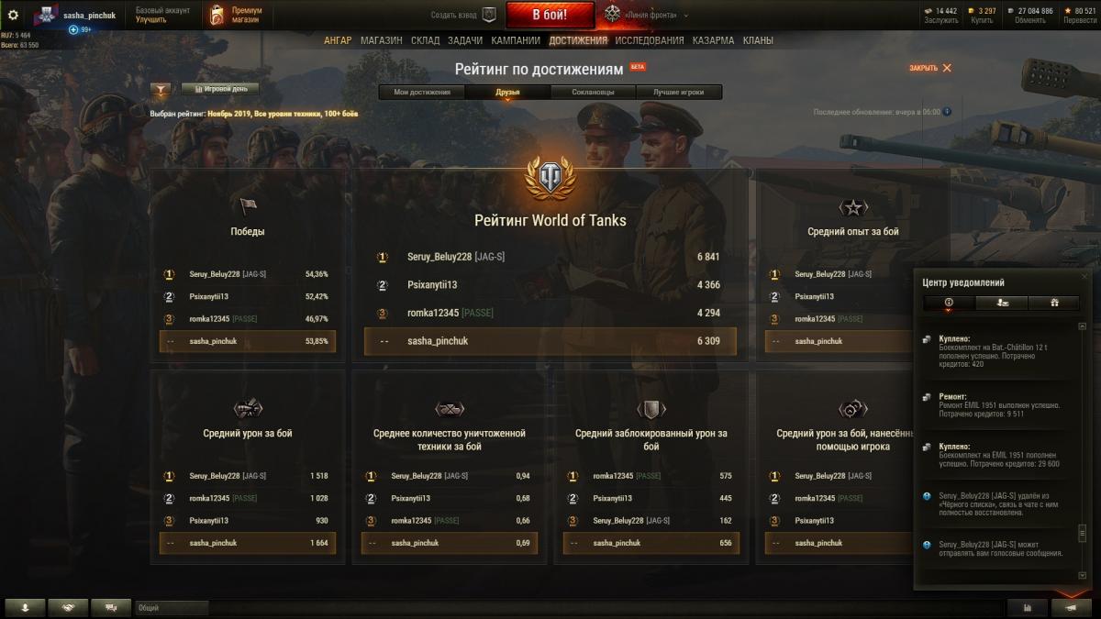This screenshot has width=1101, height=619.
Task: Expand the Игровой день period selector
Action: (220, 89)
